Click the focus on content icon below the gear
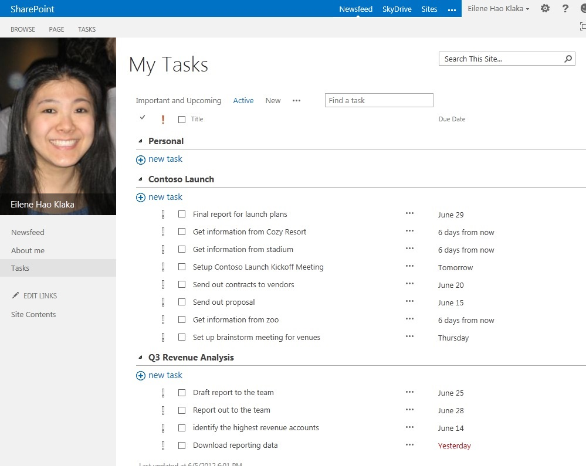The width and height of the screenshot is (586, 466). pos(582,26)
